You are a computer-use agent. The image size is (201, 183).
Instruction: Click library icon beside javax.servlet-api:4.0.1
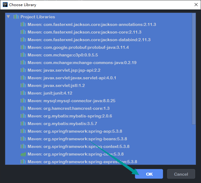point(23,78)
